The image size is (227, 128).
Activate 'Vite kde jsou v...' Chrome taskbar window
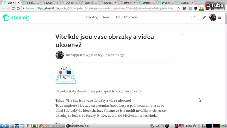(x=52, y=126)
